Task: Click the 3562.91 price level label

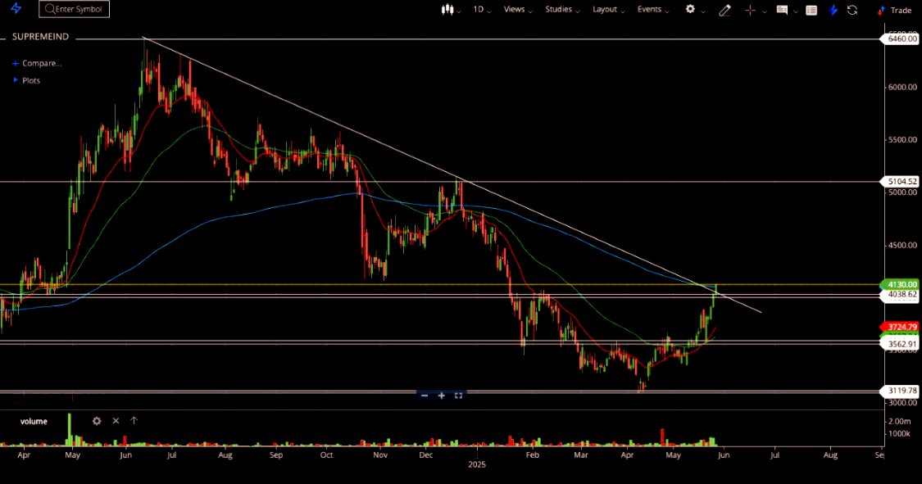Action: [x=900, y=344]
